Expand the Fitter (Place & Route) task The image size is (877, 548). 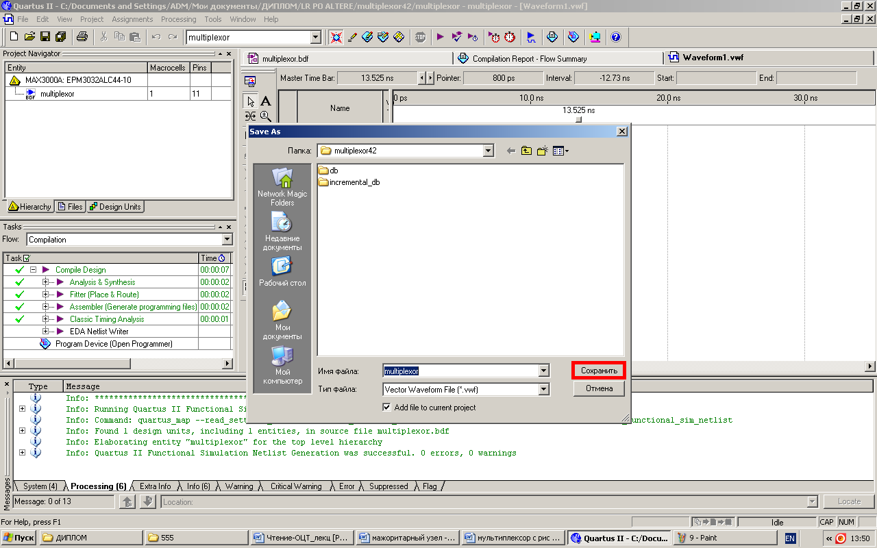(x=46, y=295)
